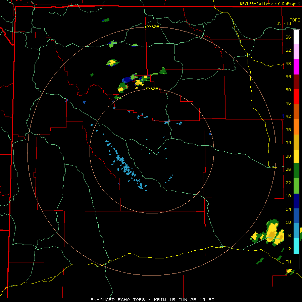Select the KRIW station identifier in the caption

click(x=160, y=300)
